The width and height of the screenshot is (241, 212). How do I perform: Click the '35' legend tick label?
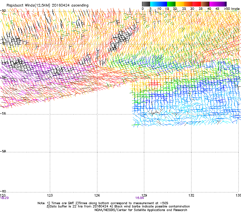tap(201, 9)
